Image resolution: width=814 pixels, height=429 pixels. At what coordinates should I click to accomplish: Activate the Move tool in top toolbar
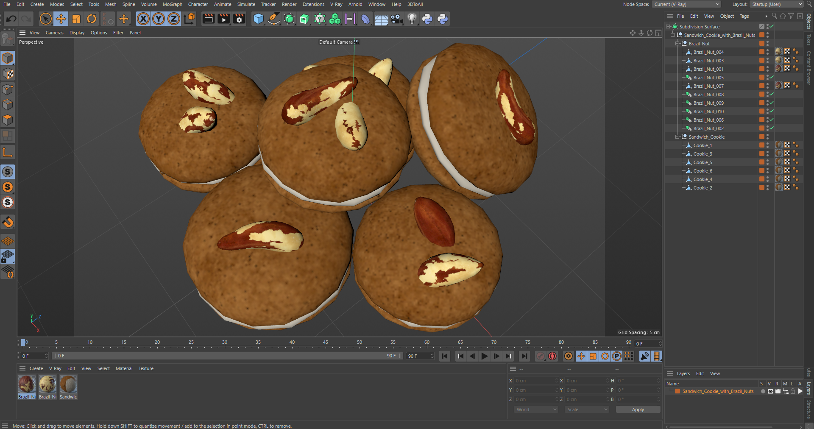pos(61,19)
